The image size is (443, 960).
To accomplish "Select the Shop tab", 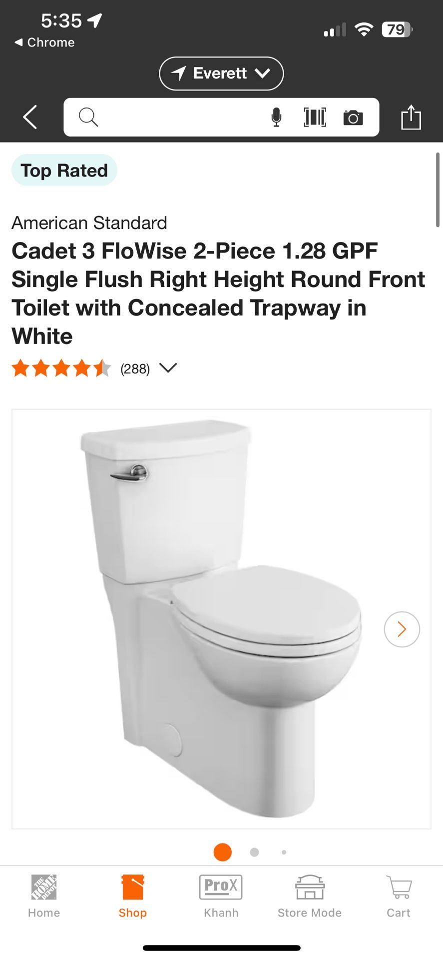I will (x=133, y=897).
